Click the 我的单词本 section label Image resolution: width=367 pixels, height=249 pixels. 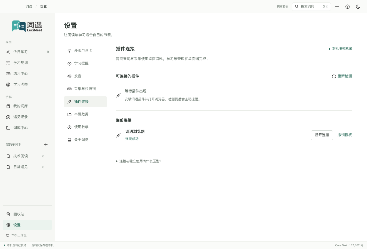pyautogui.click(x=13, y=145)
